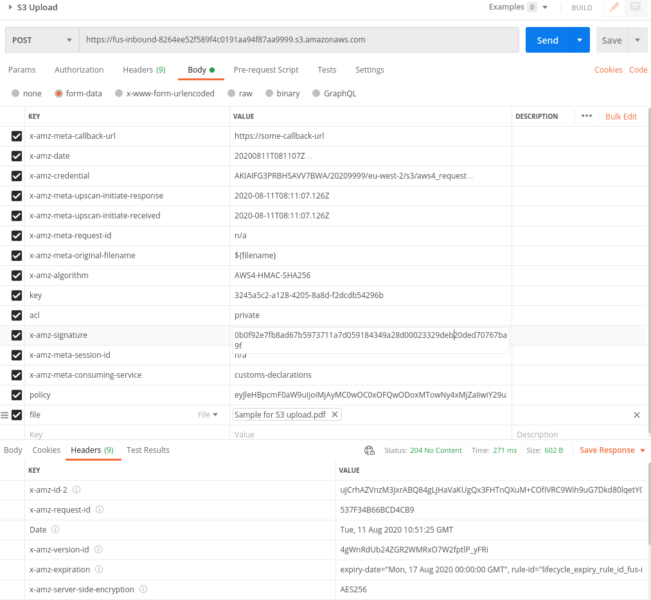Image resolution: width=651 pixels, height=600 pixels.
Task: Uncheck the x-amz-date row checkbox
Action: point(17,156)
